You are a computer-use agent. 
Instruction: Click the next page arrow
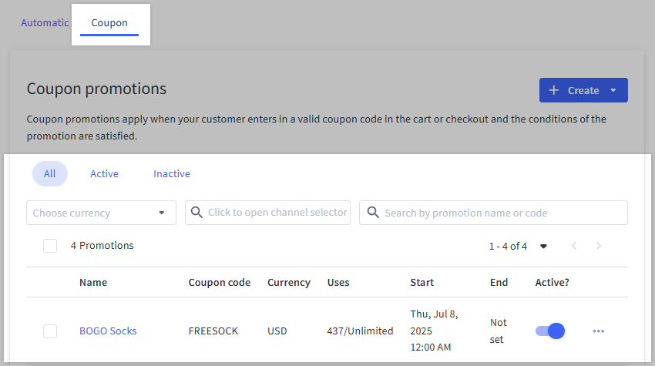599,246
